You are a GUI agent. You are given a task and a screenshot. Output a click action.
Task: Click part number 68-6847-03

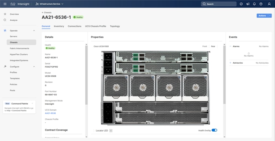[51, 95]
